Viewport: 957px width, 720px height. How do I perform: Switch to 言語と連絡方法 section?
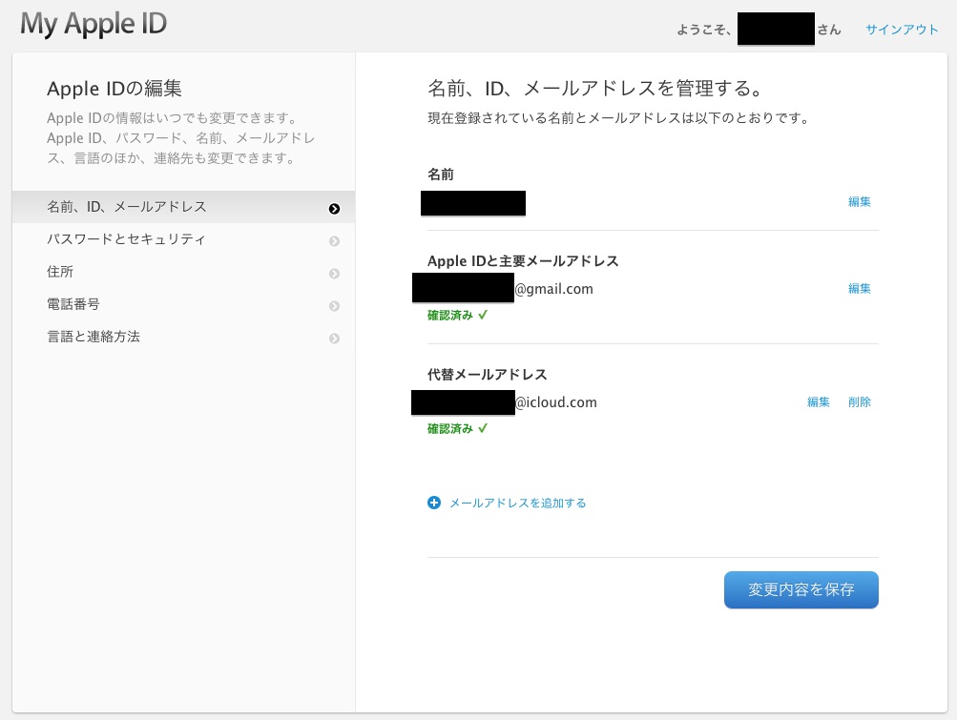point(94,337)
